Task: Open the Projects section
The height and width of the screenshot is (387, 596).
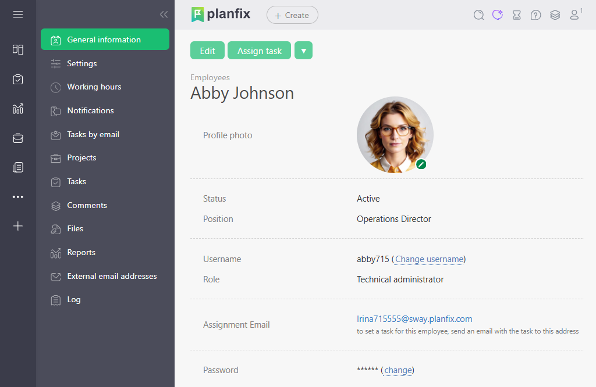Action: pyautogui.click(x=105, y=158)
